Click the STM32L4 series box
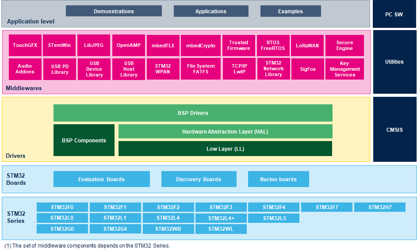417x252 pixels. [x=168, y=218]
